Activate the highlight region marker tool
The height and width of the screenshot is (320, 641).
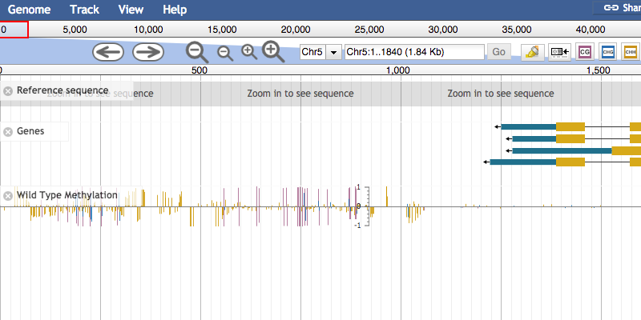click(532, 52)
